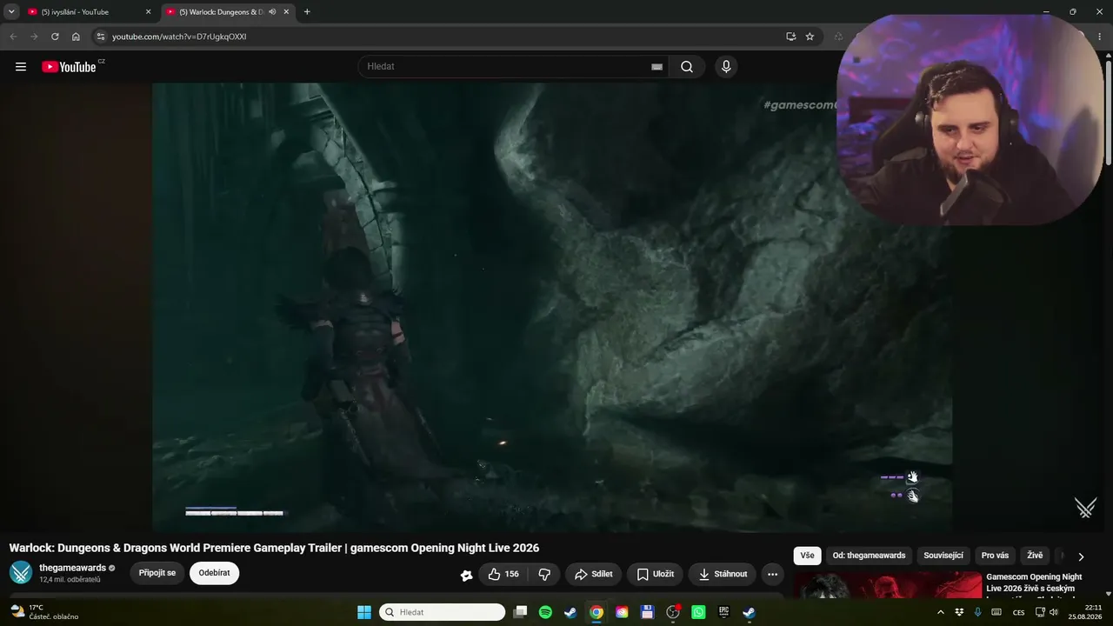Open the three-dot more actions menu
Image resolution: width=1113 pixels, height=626 pixels.
(772, 574)
